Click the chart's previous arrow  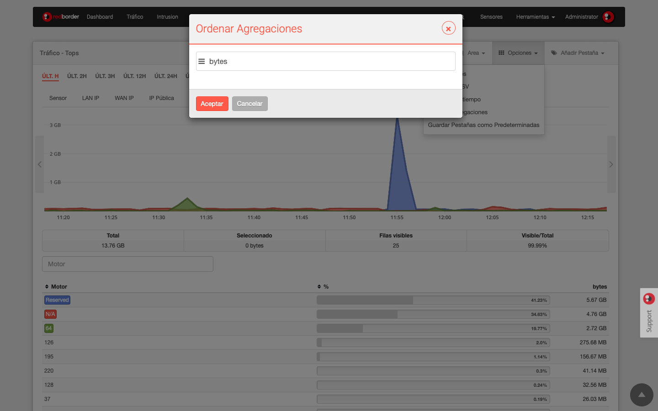point(40,164)
